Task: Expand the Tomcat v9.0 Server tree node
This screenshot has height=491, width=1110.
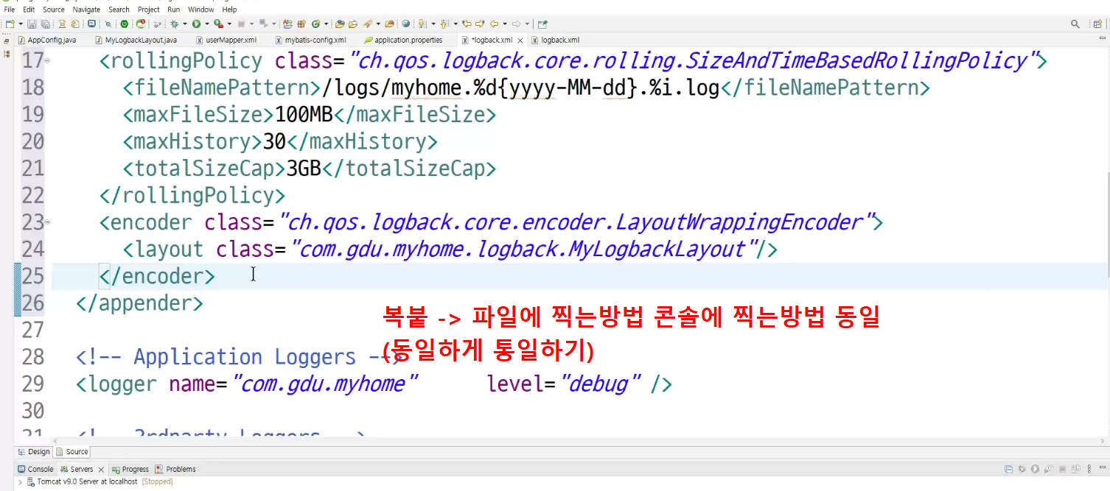Action: tap(21, 481)
